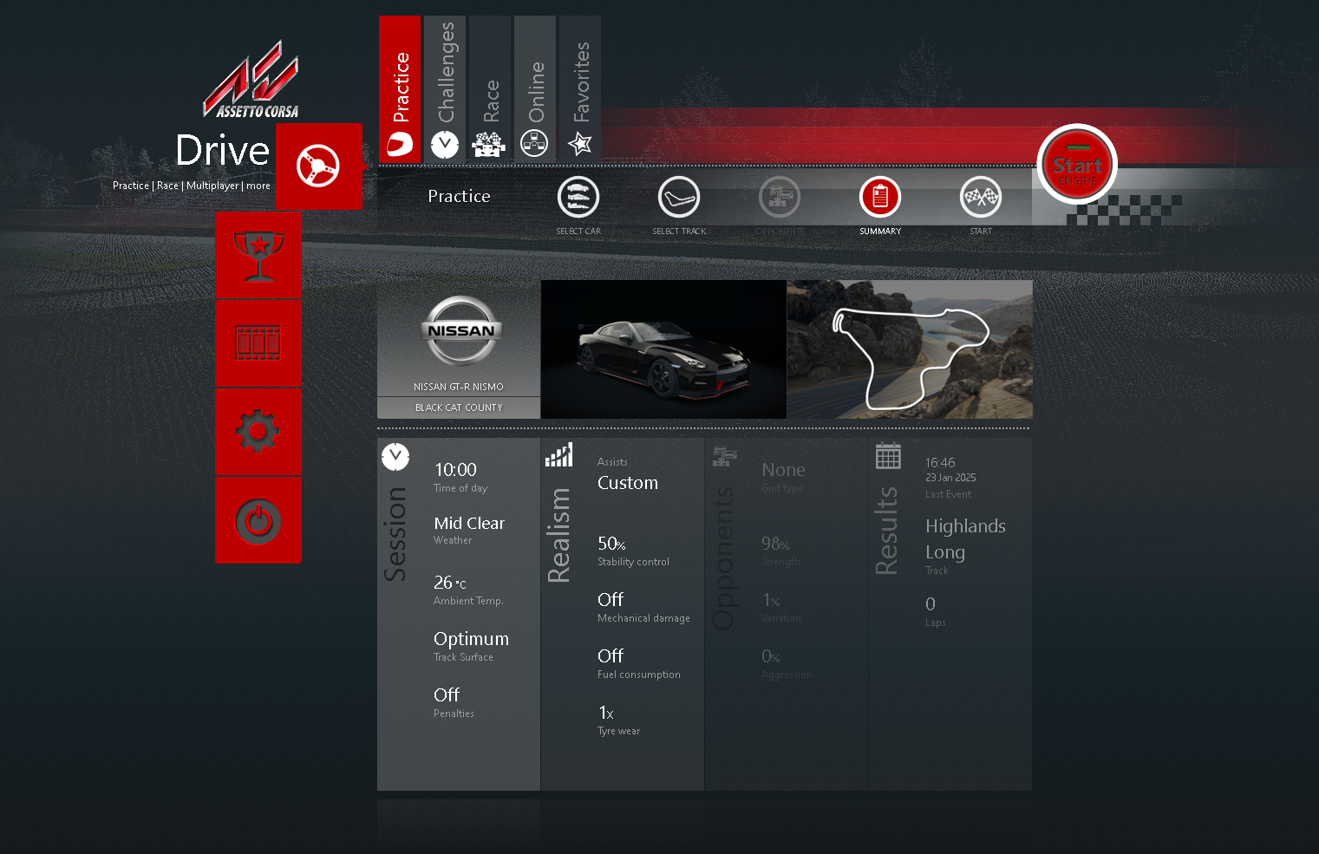Click the 26 °C ambient temp value
This screenshot has height=854, width=1319.
[x=450, y=583]
